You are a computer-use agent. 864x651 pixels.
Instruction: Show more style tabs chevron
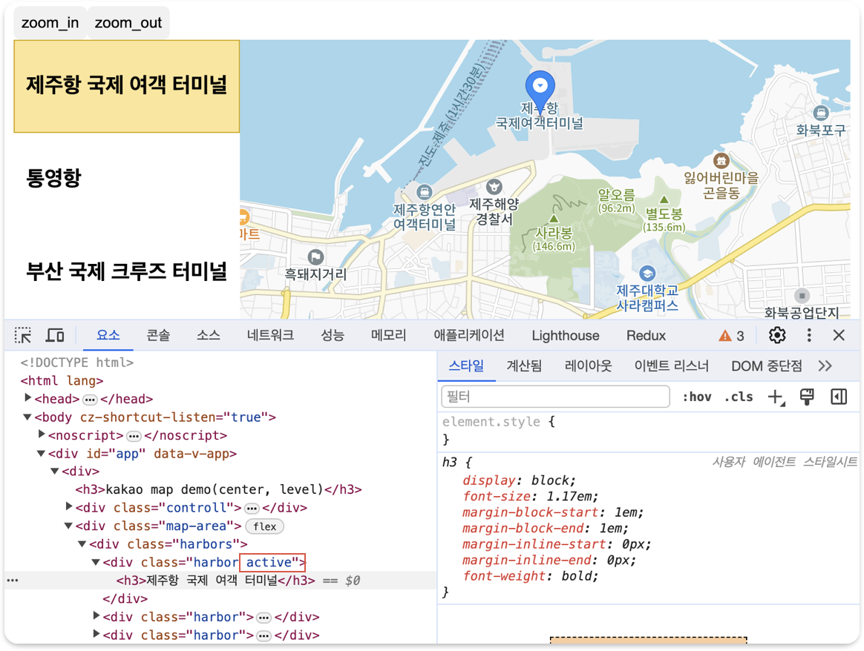pyautogui.click(x=825, y=366)
